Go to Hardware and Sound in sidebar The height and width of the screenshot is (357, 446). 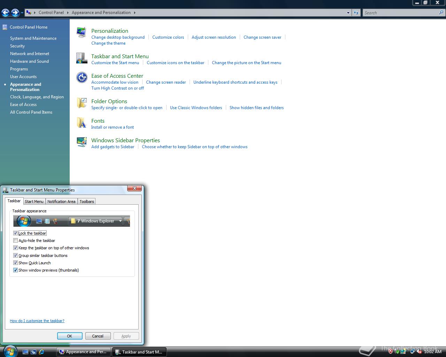click(x=29, y=61)
